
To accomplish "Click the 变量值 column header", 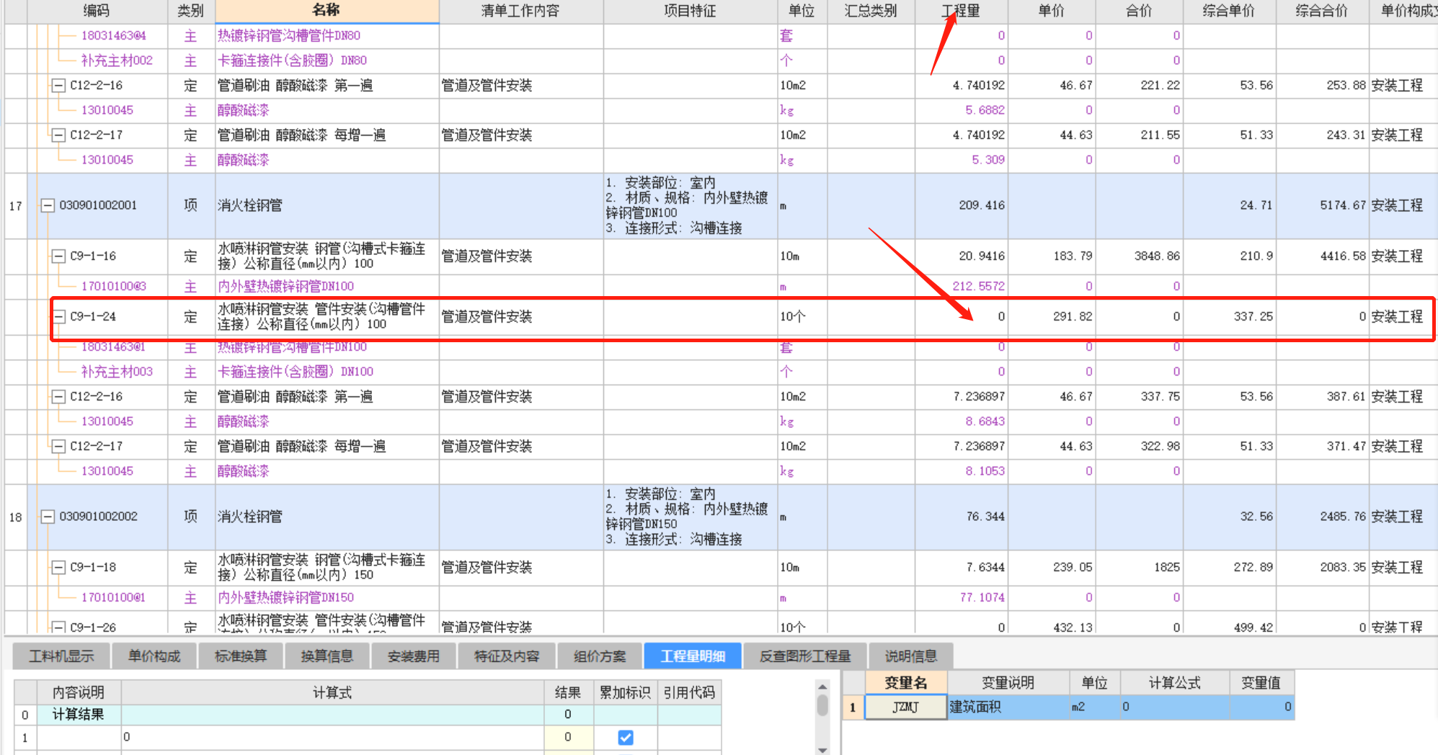I will point(1261,683).
